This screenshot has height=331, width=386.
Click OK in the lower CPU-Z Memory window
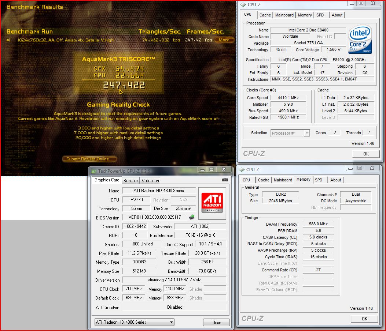pyautogui.click(x=364, y=319)
